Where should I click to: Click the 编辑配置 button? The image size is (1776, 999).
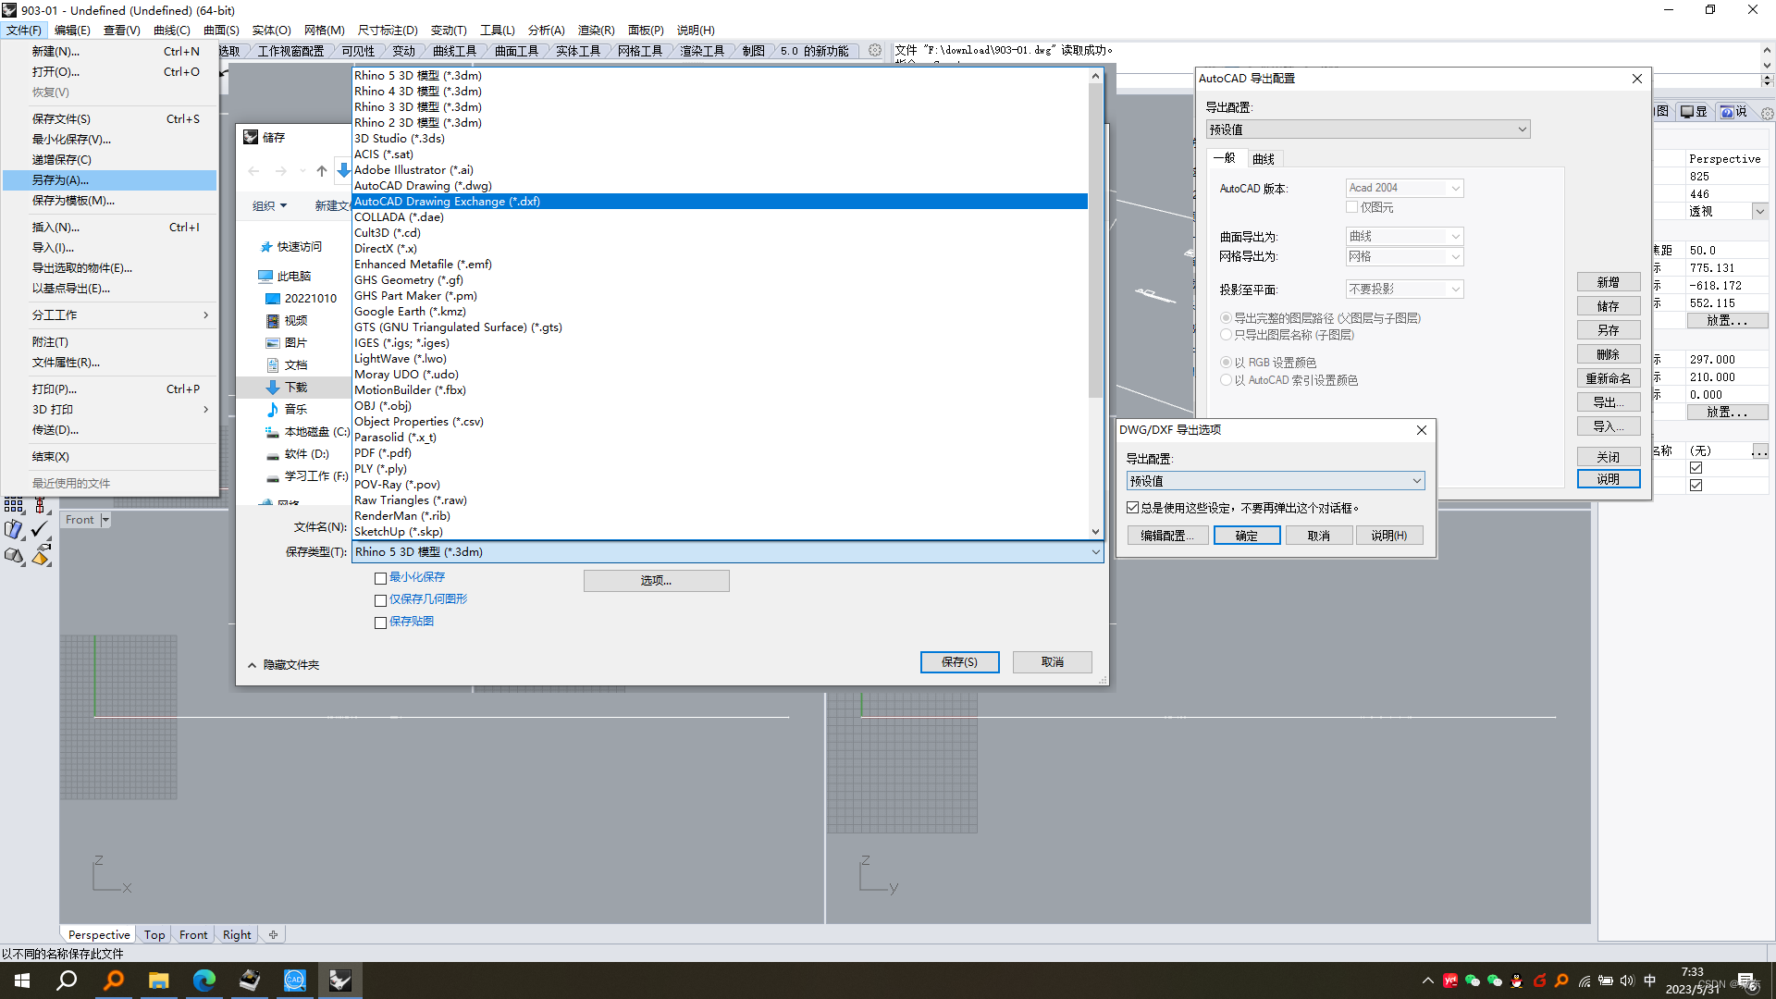click(1167, 536)
